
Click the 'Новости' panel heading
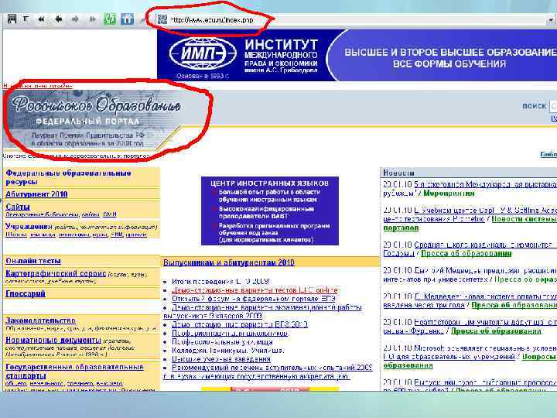398,173
